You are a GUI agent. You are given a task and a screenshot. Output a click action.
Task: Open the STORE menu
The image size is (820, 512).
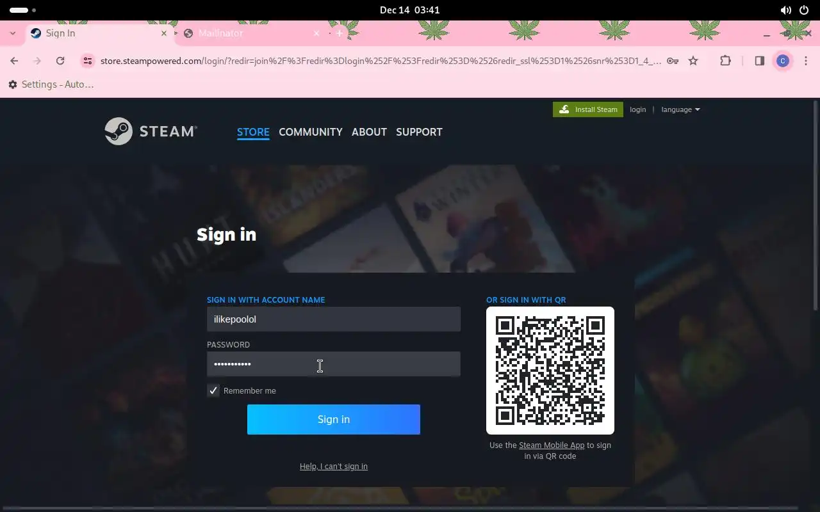(x=253, y=132)
